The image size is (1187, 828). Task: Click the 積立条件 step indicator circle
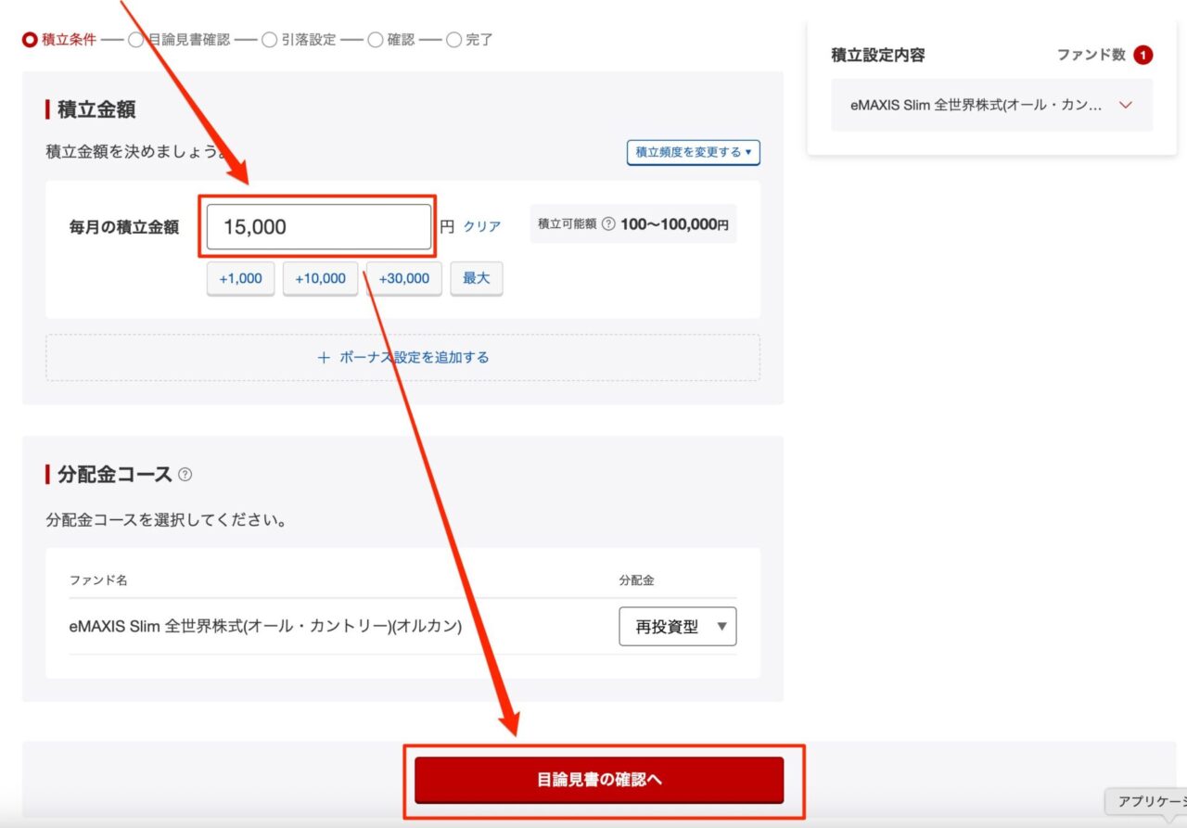click(29, 39)
